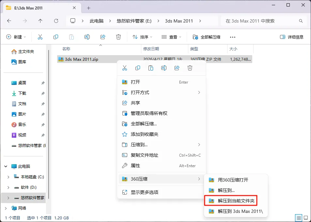Sort by the 名称 column header

point(99,49)
